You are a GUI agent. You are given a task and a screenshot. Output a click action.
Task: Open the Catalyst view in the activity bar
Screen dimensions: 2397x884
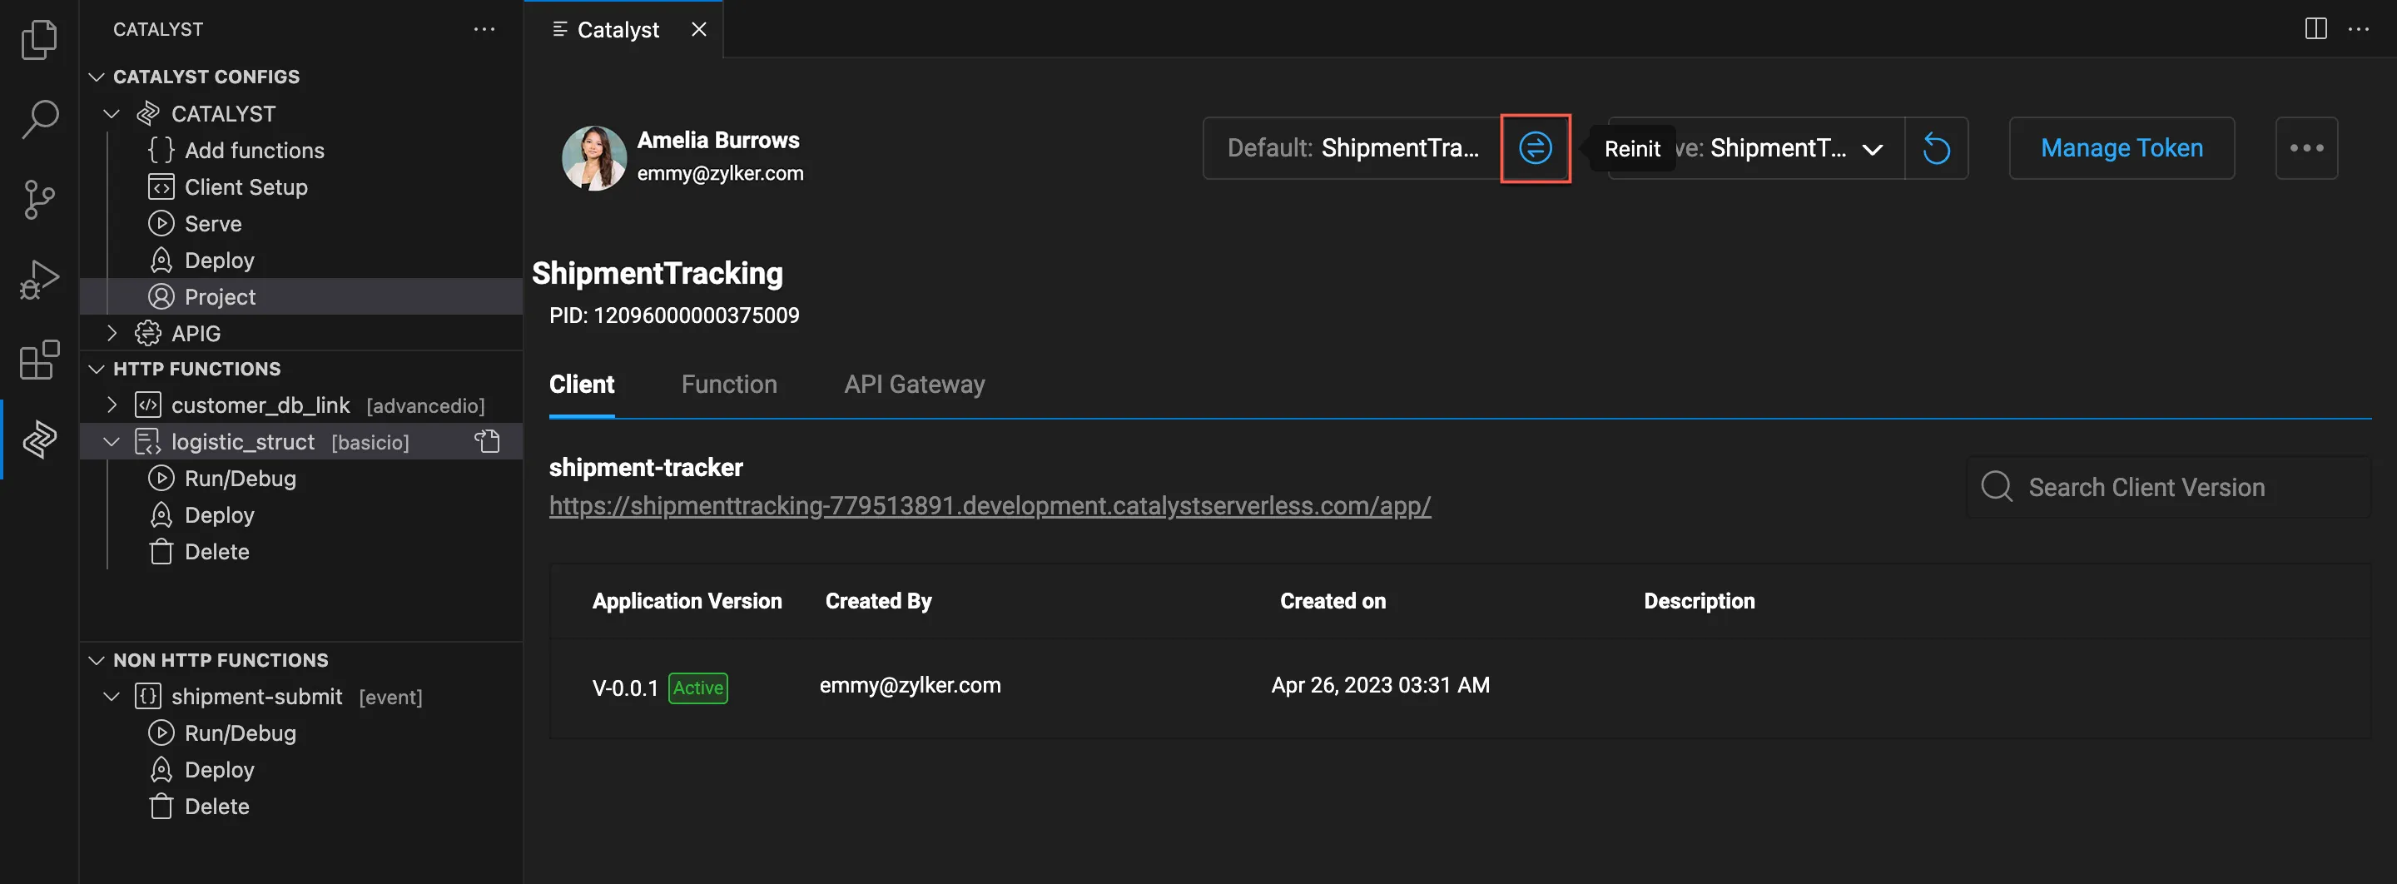[x=39, y=439]
